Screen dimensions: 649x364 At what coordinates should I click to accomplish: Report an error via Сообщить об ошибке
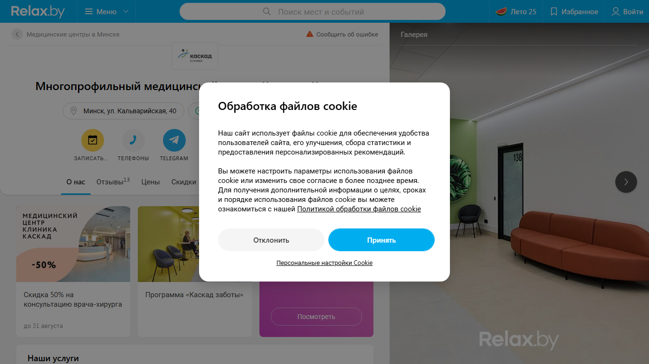(x=342, y=34)
